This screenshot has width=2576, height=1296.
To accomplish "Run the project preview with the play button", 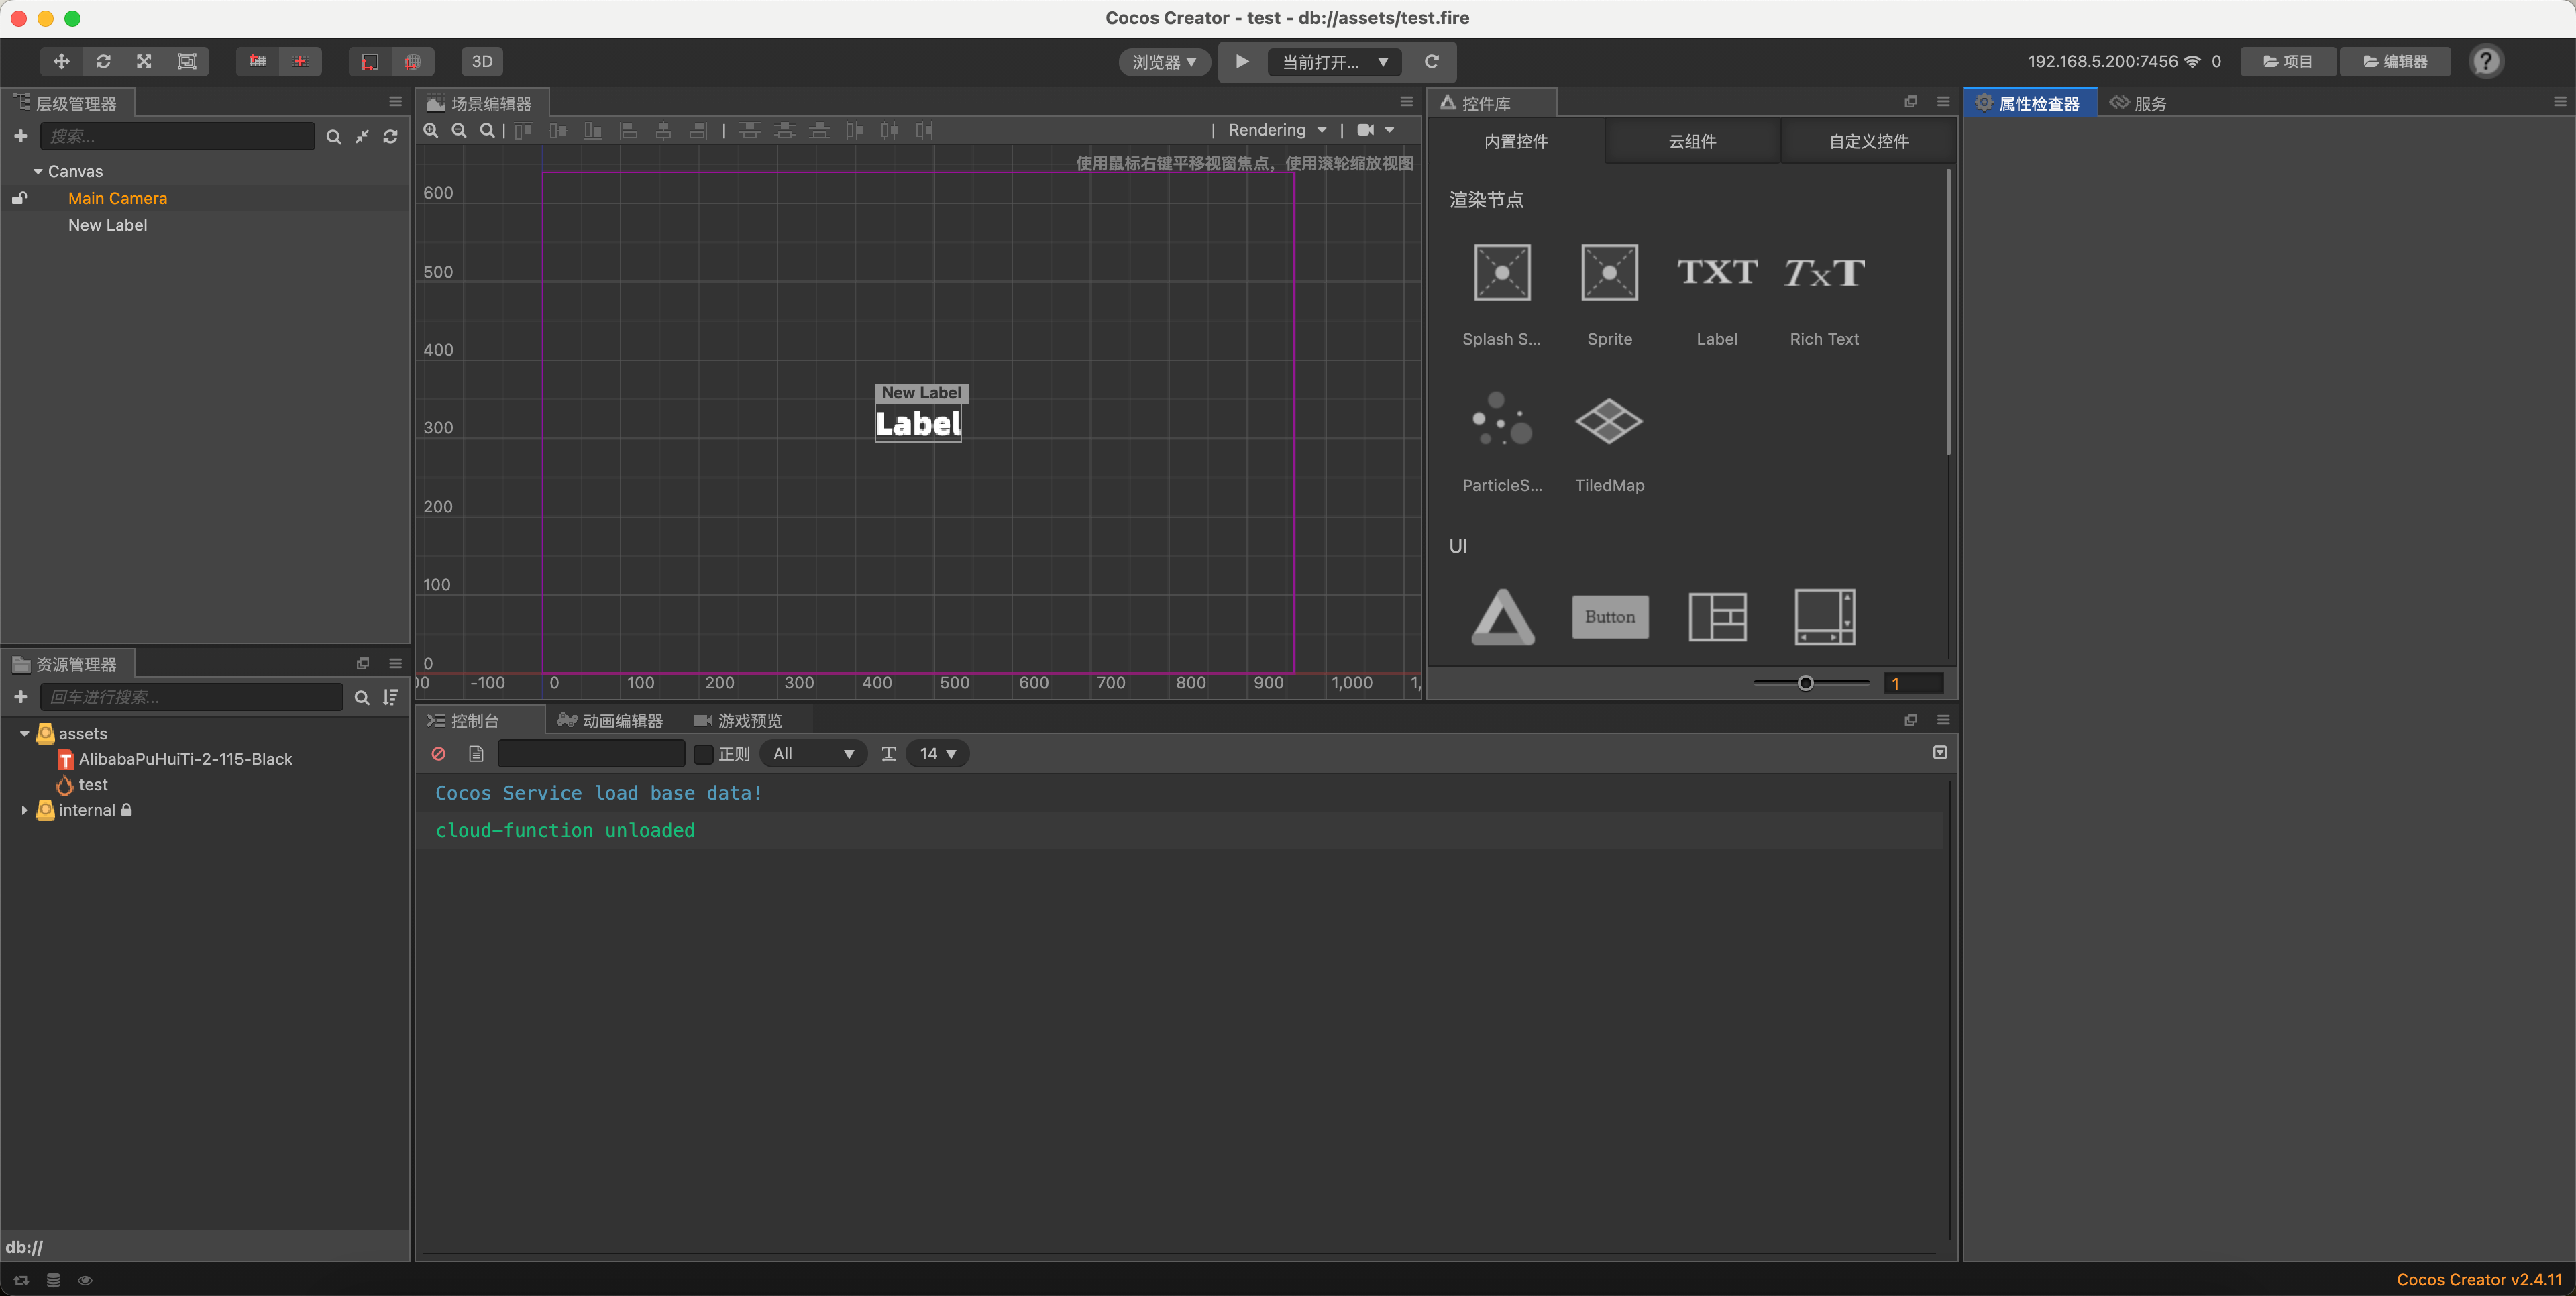I will [x=1241, y=61].
